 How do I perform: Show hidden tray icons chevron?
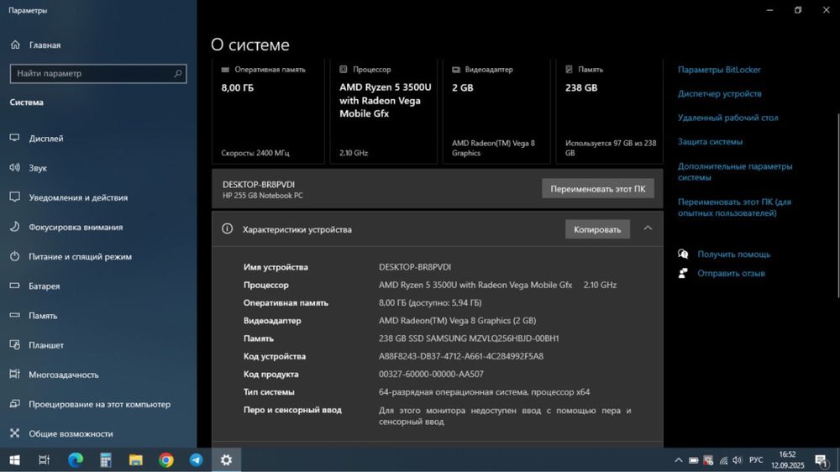pyautogui.click(x=678, y=460)
